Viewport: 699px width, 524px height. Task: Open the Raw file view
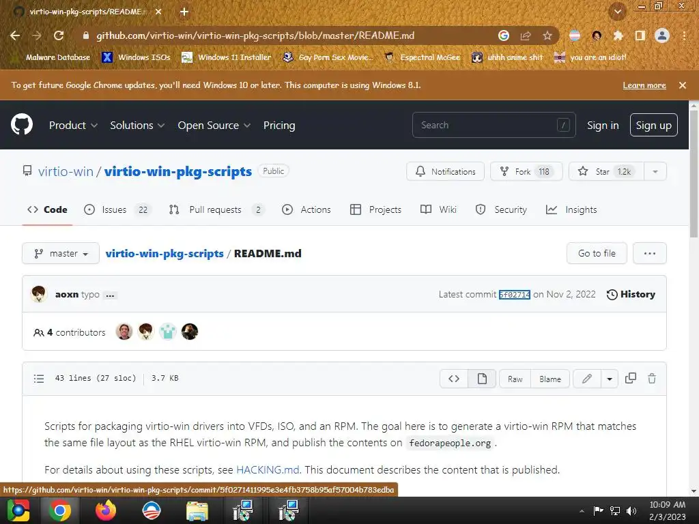(515, 379)
